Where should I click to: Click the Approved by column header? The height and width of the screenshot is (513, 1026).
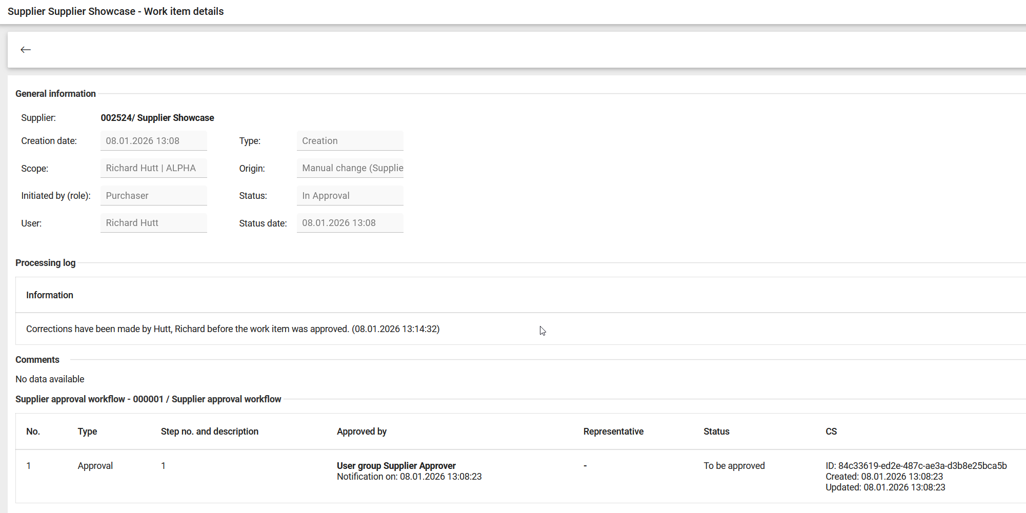click(x=361, y=432)
